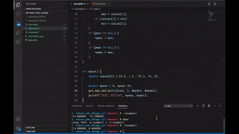Viewport: 239px width, 134px height.
Task: Open the terminal selector dropdown '2: zsh'
Action: pos(178,106)
